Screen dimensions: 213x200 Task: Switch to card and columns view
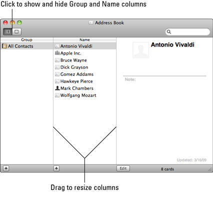point(7,31)
